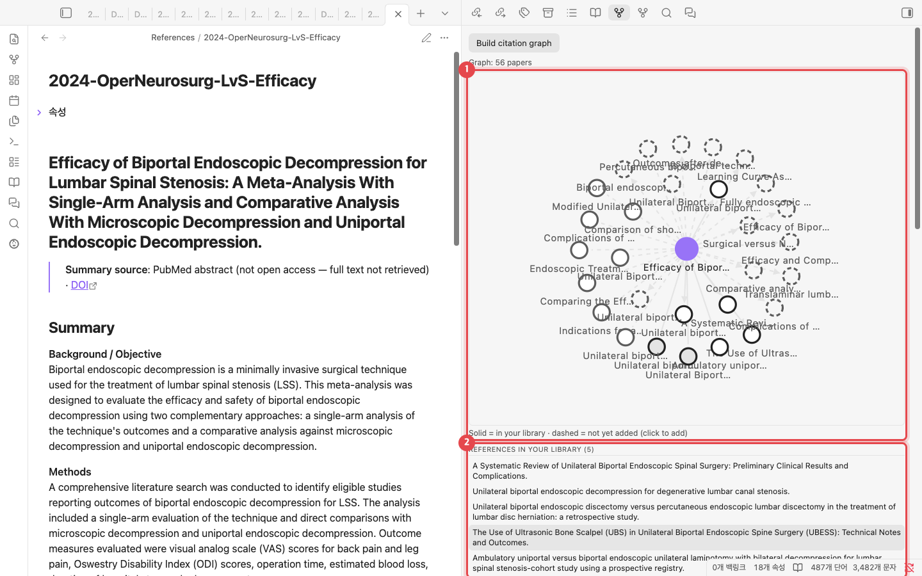
Task: Select reference 'The Use of Ultrasonic Bone Scalpel (UBS)'
Action: pyautogui.click(x=686, y=538)
